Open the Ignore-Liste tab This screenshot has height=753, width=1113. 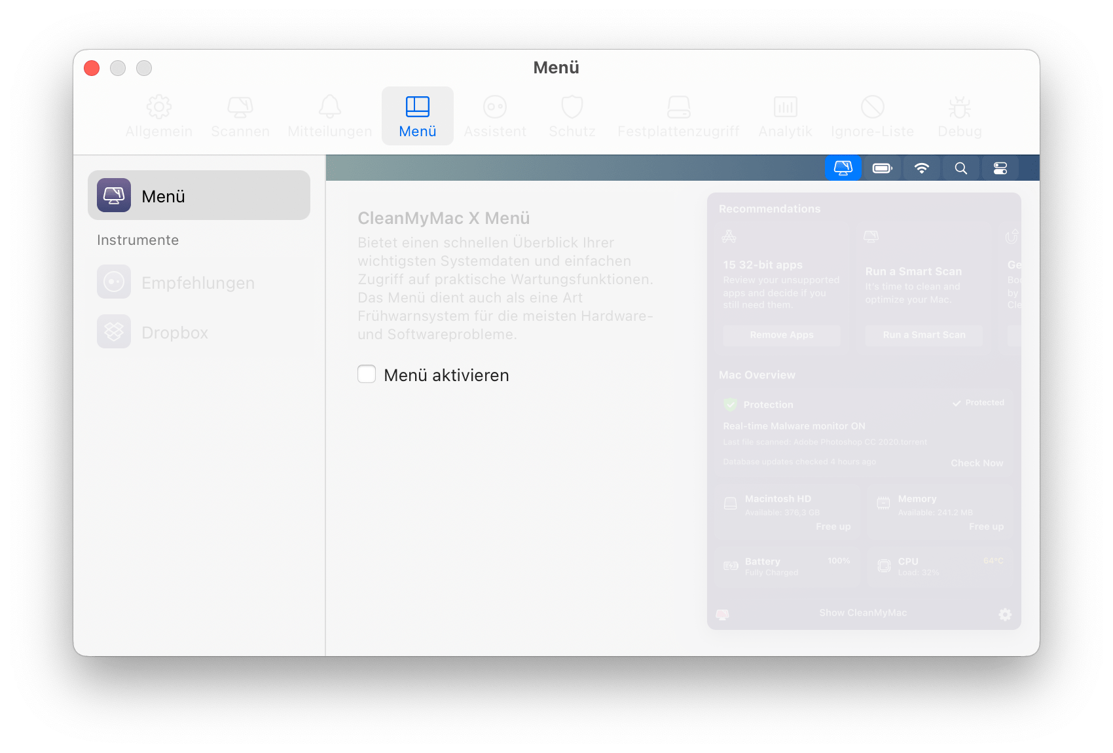pos(873,116)
